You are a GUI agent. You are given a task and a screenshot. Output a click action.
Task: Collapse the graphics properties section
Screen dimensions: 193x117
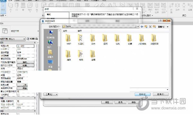coord(35,43)
